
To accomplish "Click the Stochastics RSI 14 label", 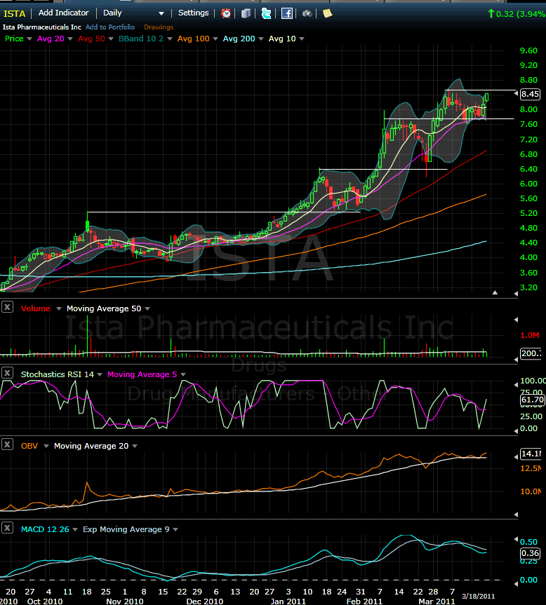I will point(57,374).
